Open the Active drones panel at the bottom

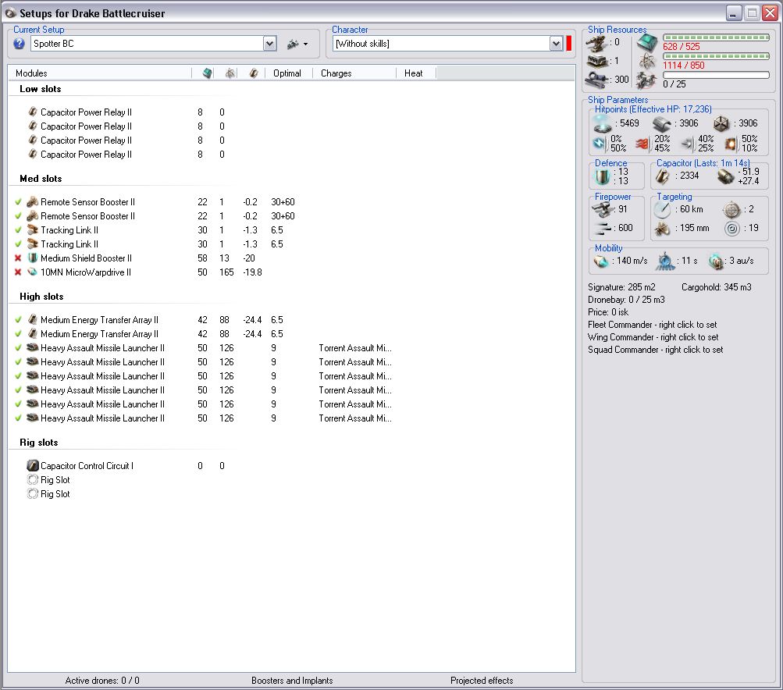(102, 681)
